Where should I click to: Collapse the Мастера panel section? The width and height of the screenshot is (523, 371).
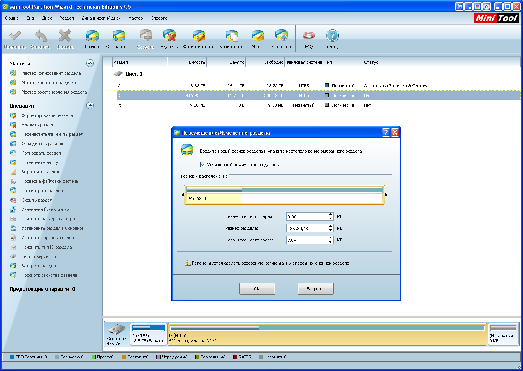(x=90, y=63)
